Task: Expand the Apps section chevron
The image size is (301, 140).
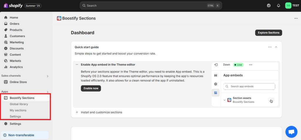Action: tap(48, 92)
